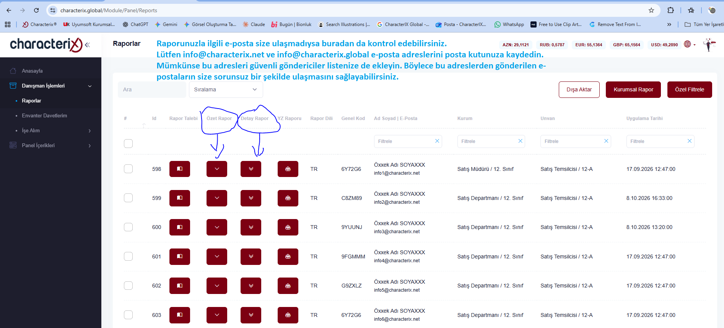Image resolution: width=724 pixels, height=328 pixels.
Task: Open language globe icon selector
Action: point(687,44)
